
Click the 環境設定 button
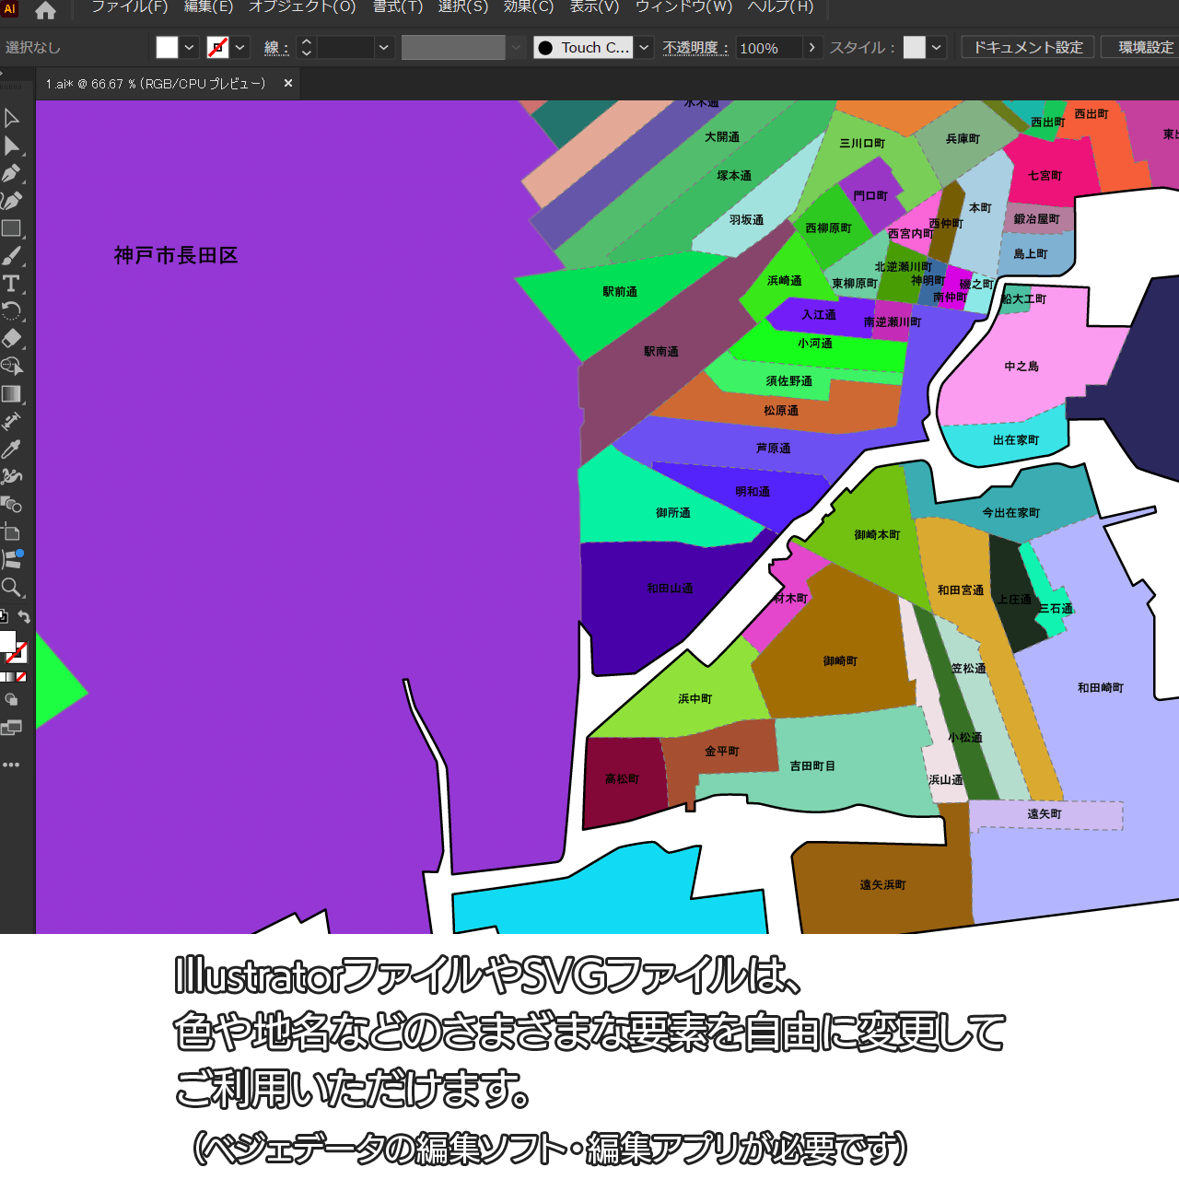(x=1145, y=48)
